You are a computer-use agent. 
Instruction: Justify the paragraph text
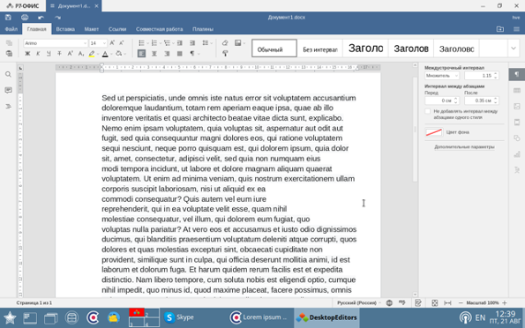point(180,54)
